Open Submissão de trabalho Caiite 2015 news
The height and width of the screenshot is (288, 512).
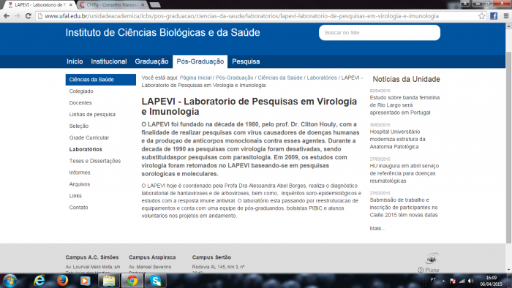(x=404, y=208)
